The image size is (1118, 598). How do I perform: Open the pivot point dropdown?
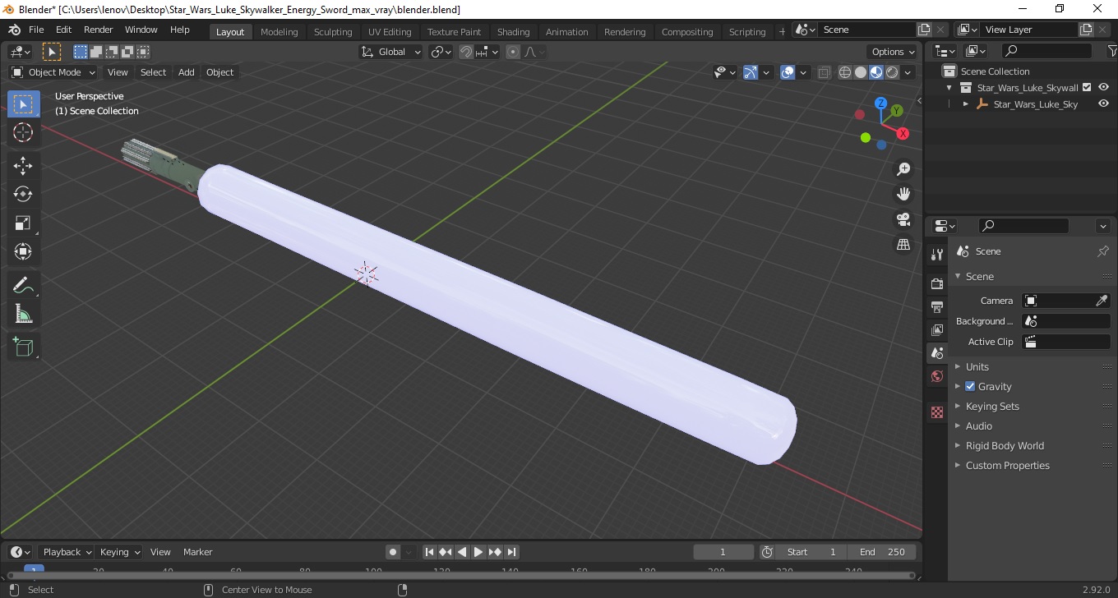click(x=441, y=52)
